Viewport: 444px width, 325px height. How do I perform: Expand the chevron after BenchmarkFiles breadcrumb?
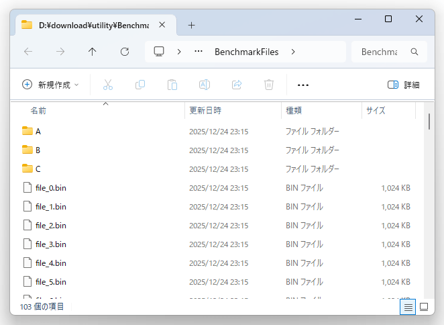[293, 52]
